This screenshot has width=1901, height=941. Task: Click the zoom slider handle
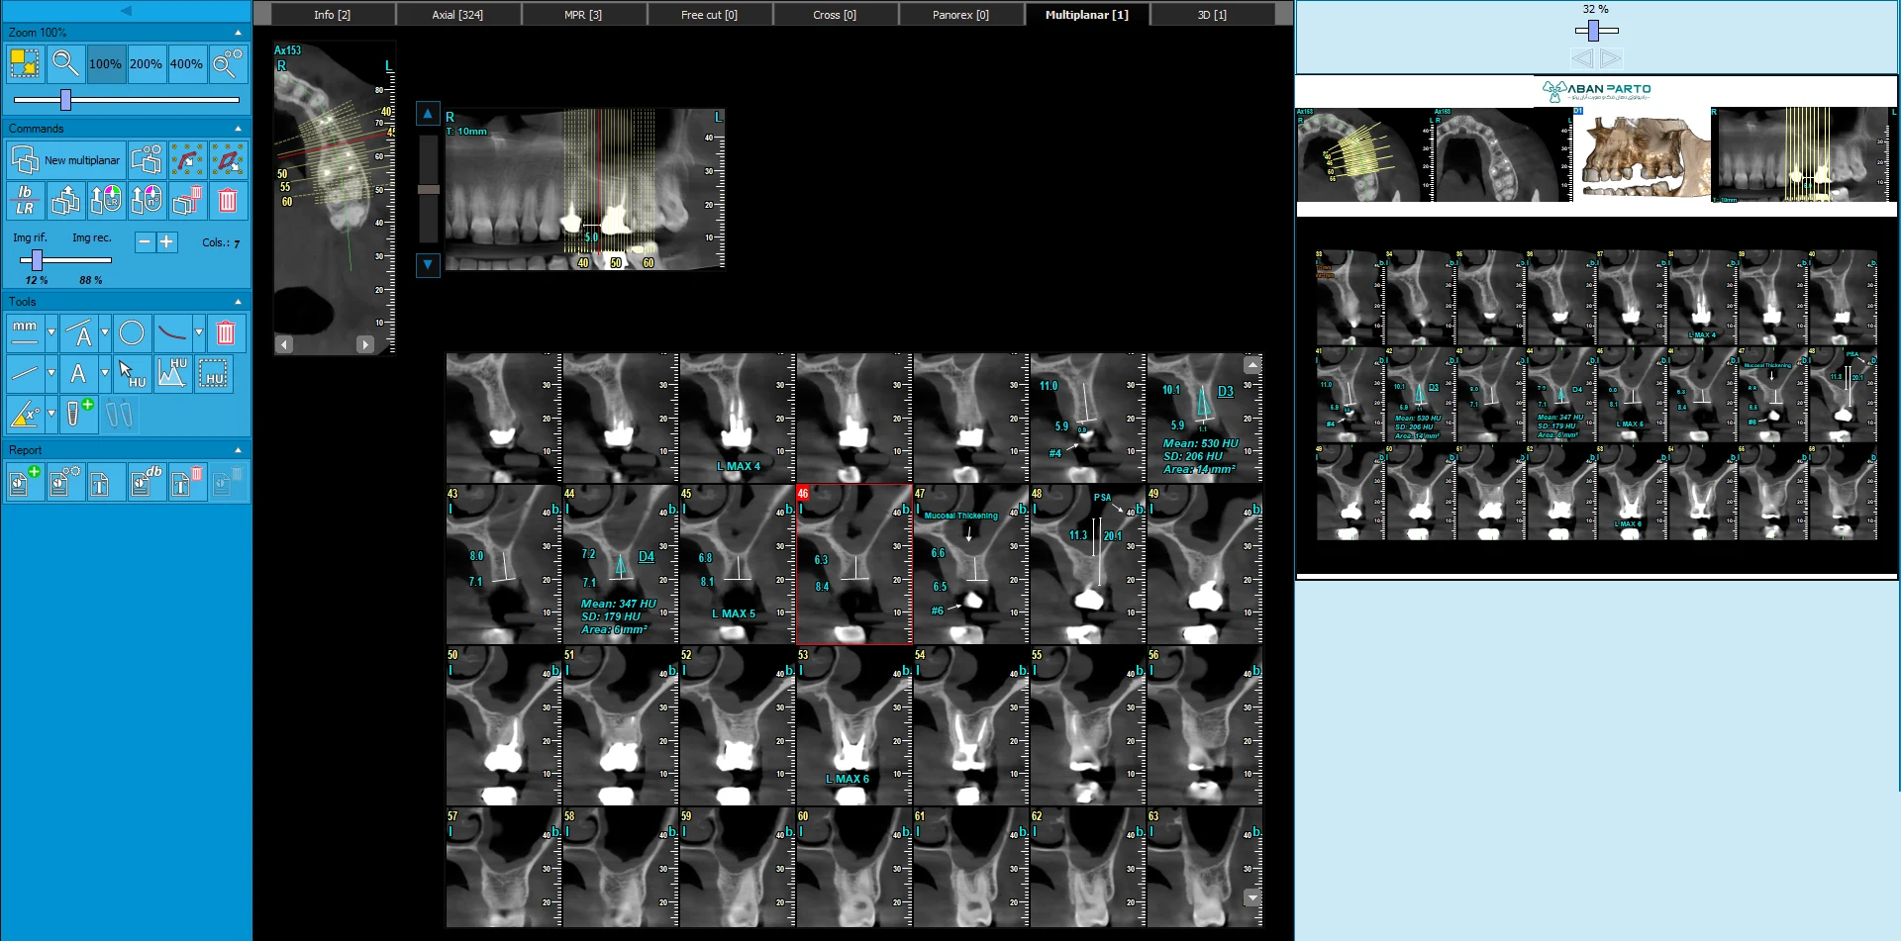(x=66, y=99)
